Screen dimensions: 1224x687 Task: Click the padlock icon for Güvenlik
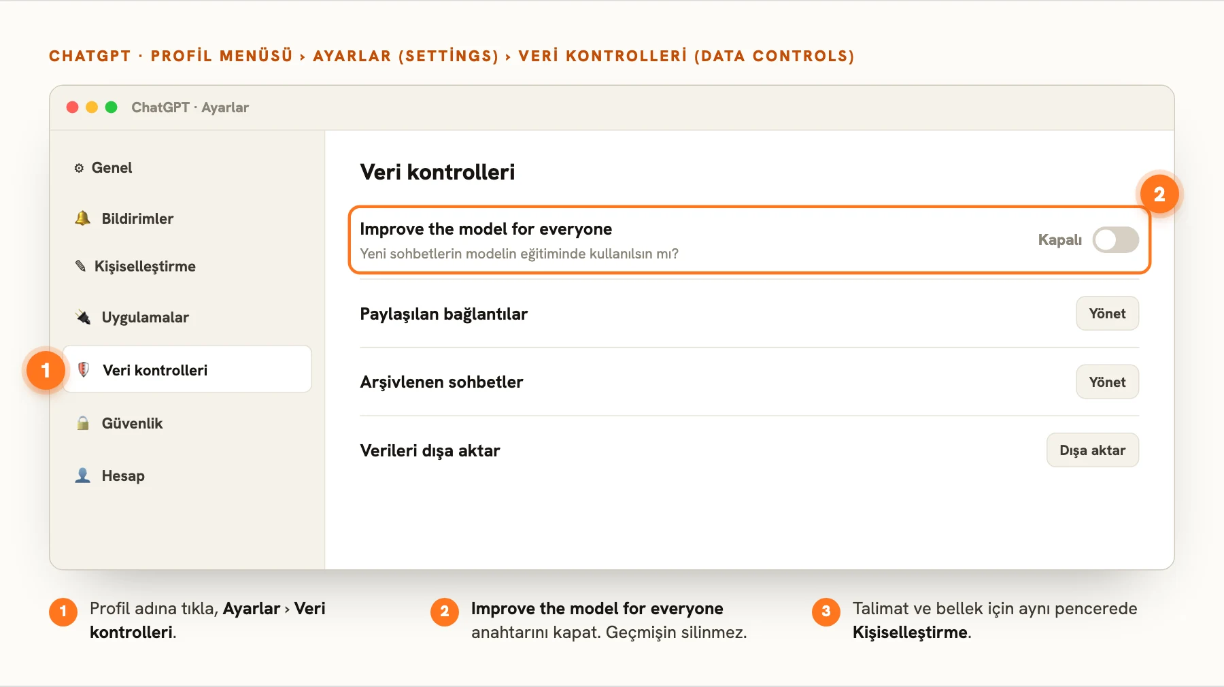point(82,423)
